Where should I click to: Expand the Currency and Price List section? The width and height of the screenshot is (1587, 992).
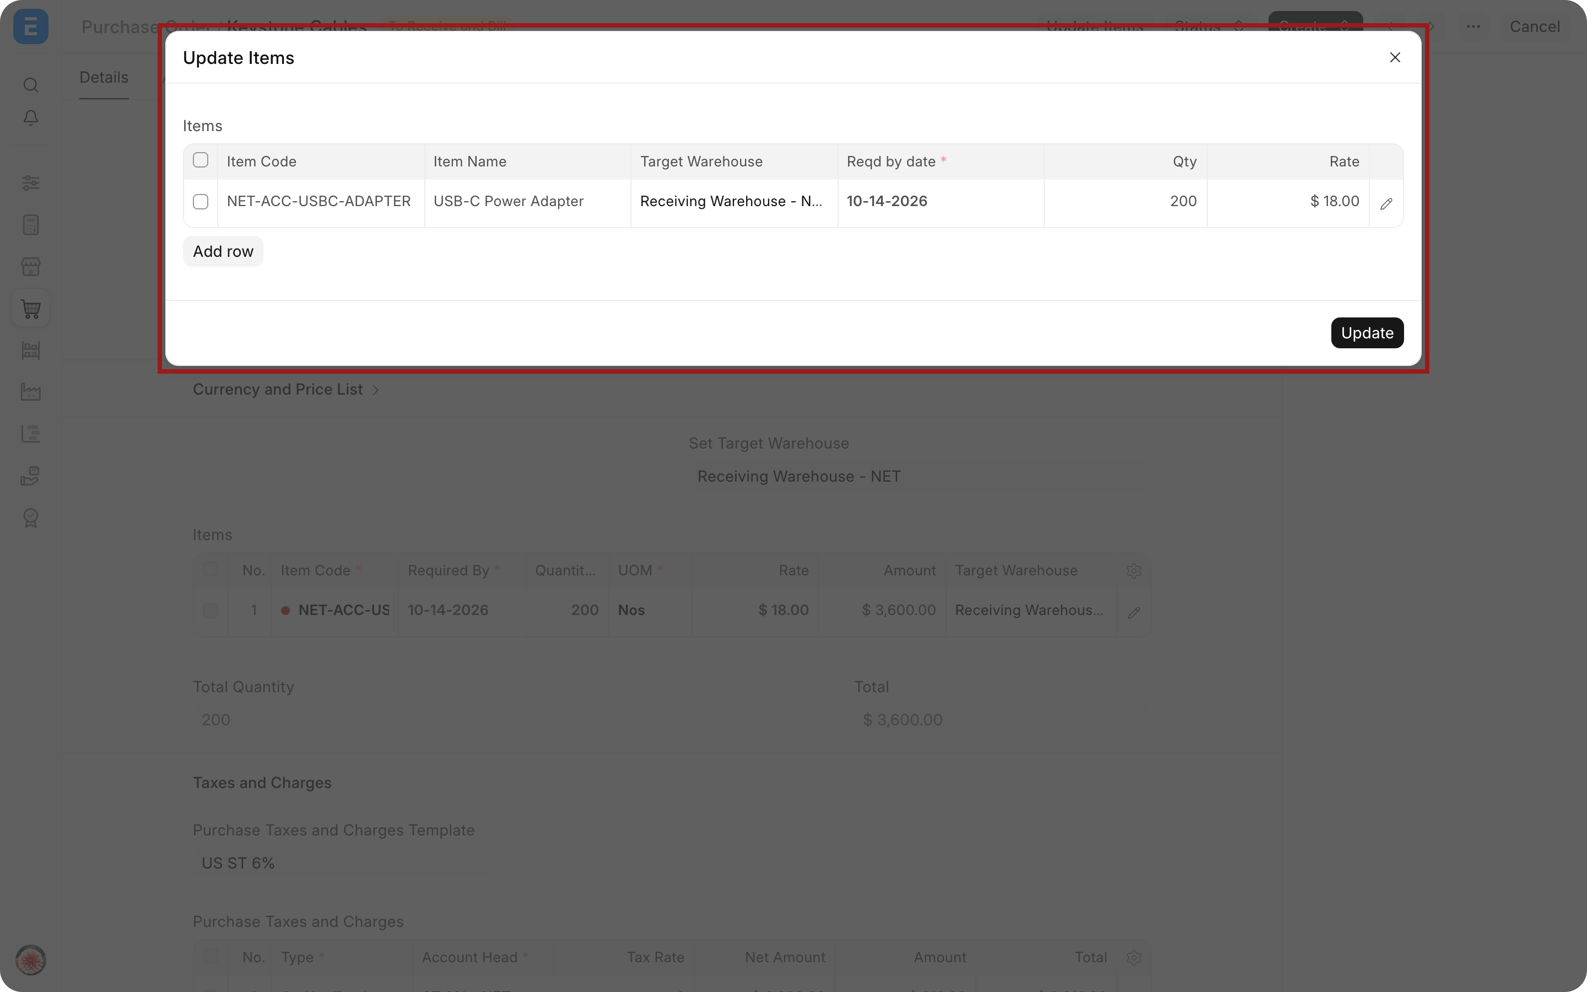click(x=286, y=390)
